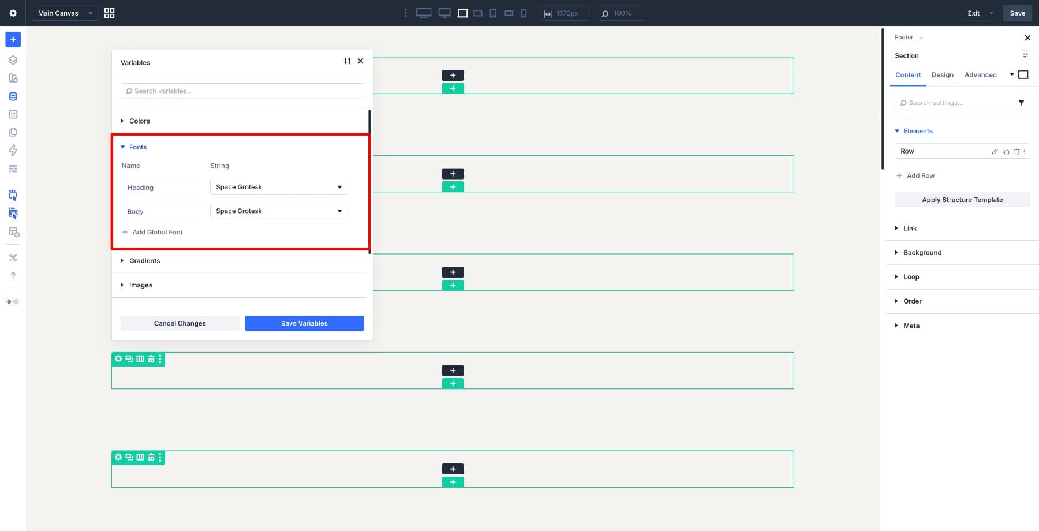Viewport: 1039px width, 531px height.
Task: Click Save Variables button
Action: 304,323
